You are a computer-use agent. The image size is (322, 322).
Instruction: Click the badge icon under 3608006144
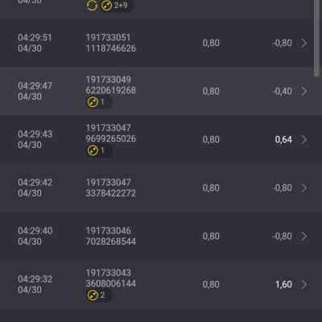(93, 295)
